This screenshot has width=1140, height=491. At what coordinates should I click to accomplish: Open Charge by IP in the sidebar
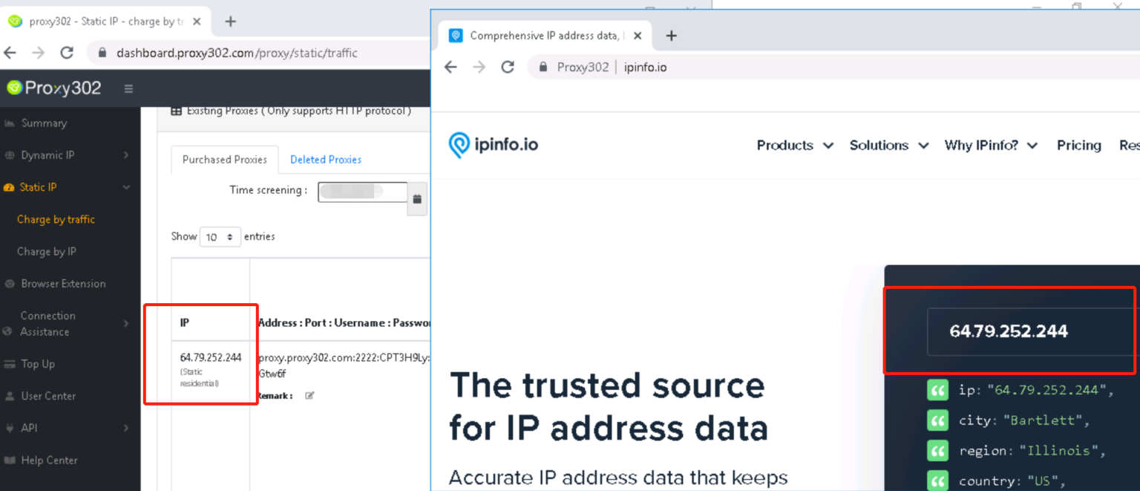[47, 252]
